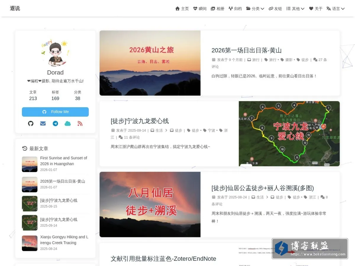Click calendar icon before 发表于 2025-08-24
This screenshot has height=266, width=355.
214,197
